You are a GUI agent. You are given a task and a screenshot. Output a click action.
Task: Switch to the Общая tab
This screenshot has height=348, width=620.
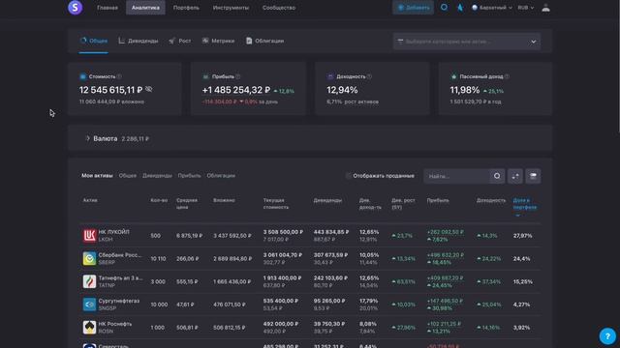tap(94, 41)
